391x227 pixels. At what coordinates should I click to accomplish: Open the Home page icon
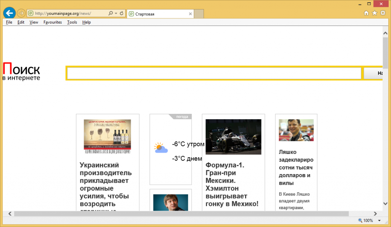366,13
